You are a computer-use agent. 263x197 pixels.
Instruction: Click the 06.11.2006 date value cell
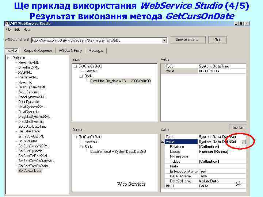coord(222,71)
